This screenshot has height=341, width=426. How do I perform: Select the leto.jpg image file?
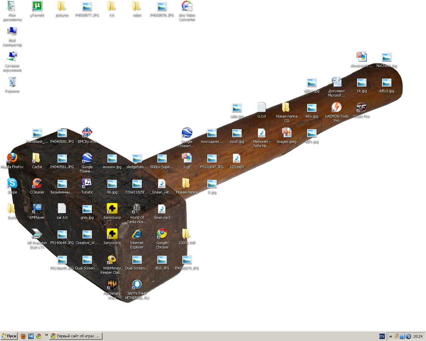312,110
